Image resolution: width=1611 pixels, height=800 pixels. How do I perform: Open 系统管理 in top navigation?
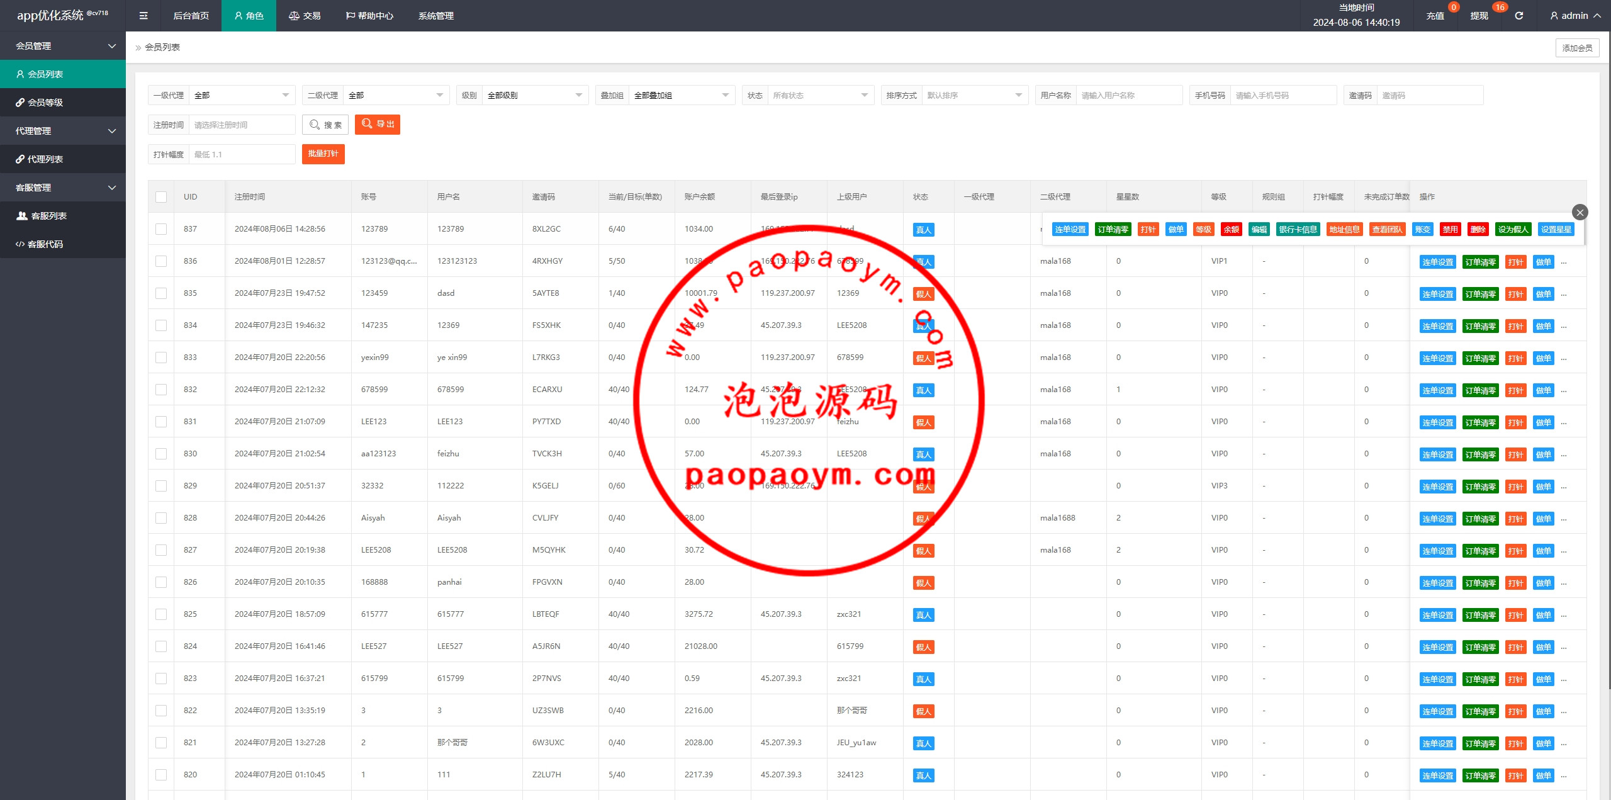pyautogui.click(x=436, y=16)
